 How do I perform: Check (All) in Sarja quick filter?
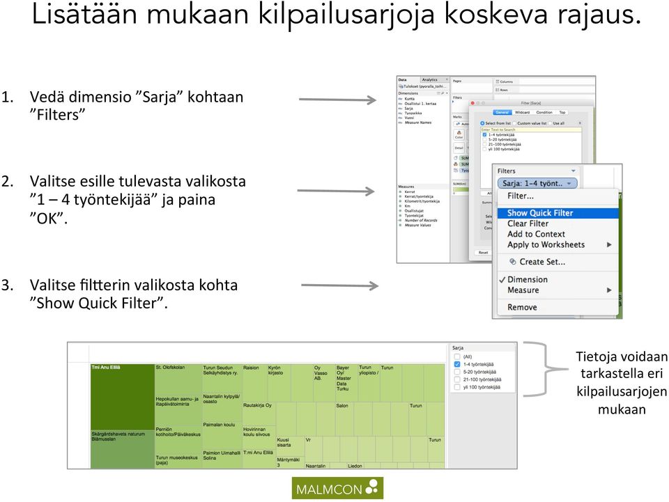(457, 356)
